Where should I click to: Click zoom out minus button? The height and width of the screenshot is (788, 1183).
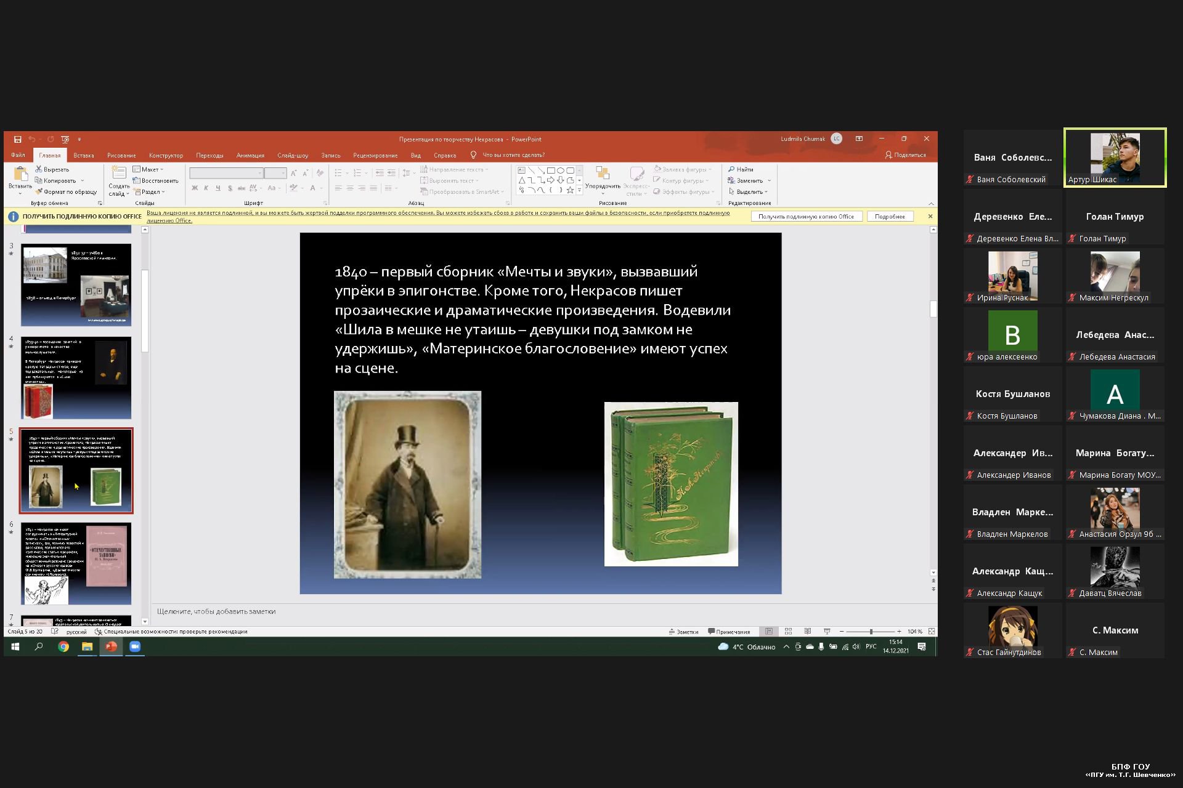pyautogui.click(x=842, y=632)
